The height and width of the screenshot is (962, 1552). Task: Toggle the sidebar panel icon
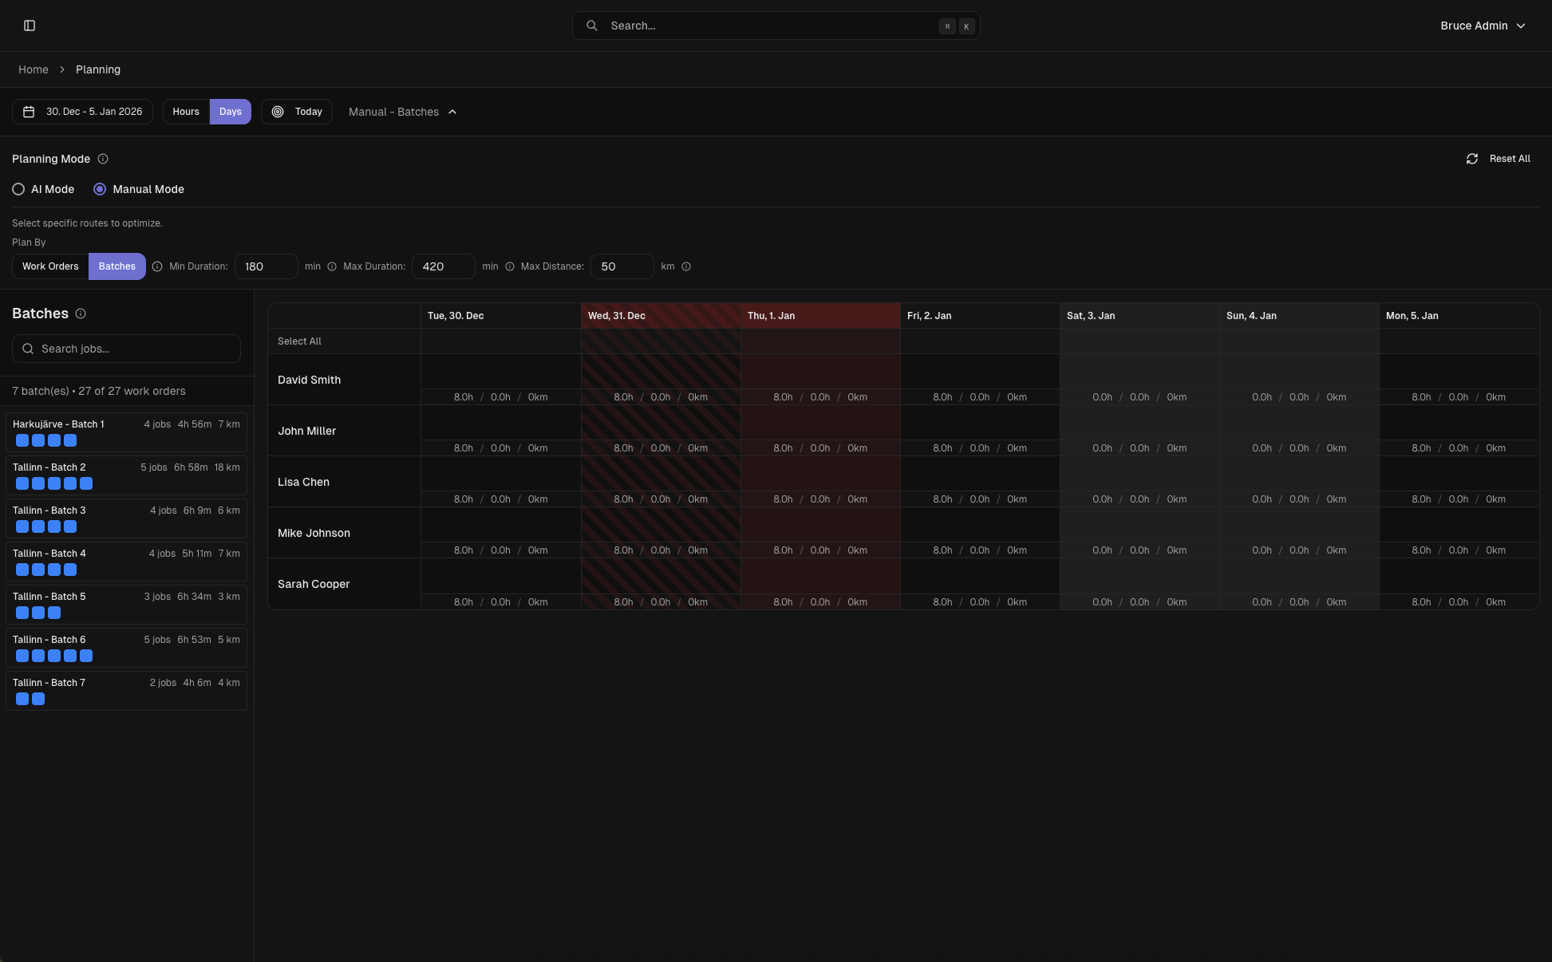pyautogui.click(x=30, y=26)
